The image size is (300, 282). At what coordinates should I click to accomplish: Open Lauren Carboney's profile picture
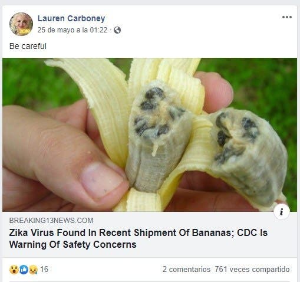tap(21, 24)
